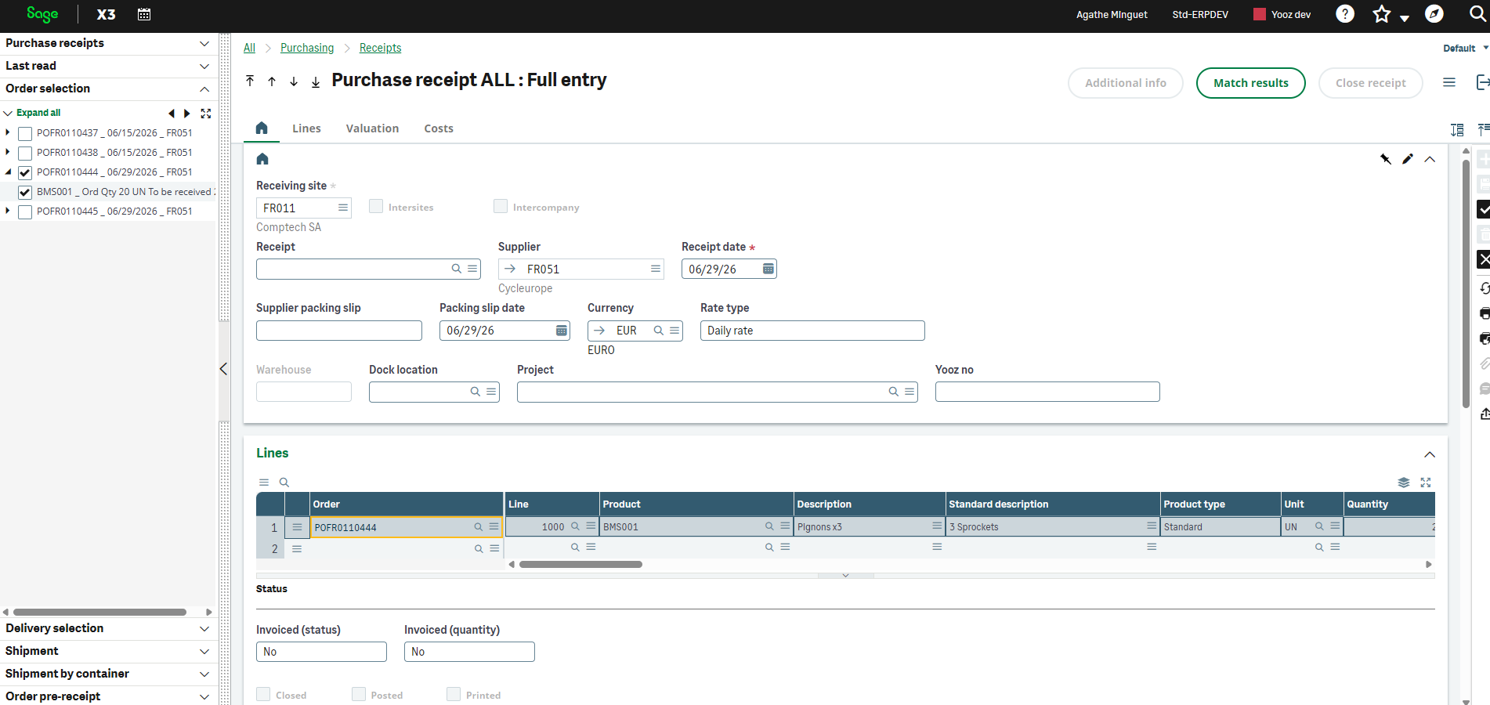Switch to the Valuation tab
The image size is (1490, 705).
pos(372,128)
